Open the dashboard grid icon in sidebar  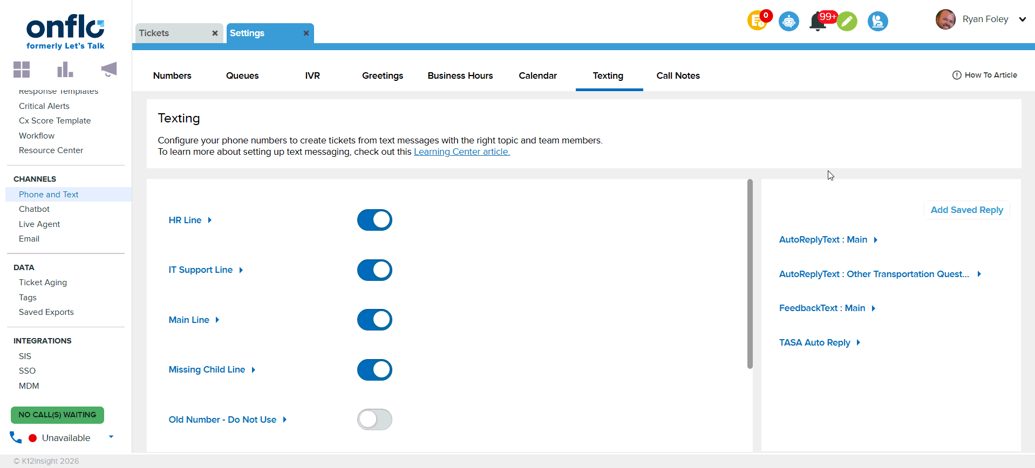tap(22, 70)
